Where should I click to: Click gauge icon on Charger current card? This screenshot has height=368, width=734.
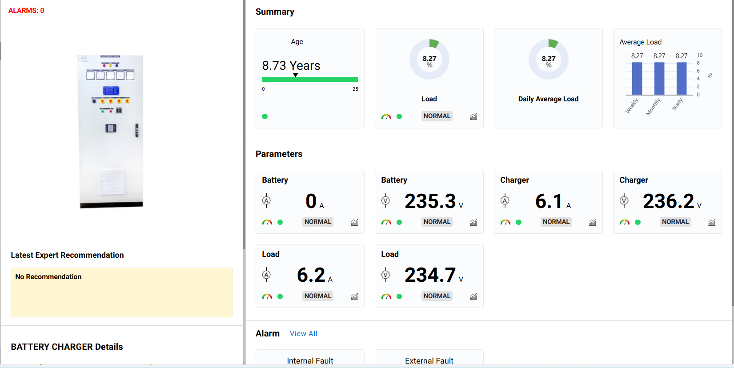pyautogui.click(x=505, y=222)
